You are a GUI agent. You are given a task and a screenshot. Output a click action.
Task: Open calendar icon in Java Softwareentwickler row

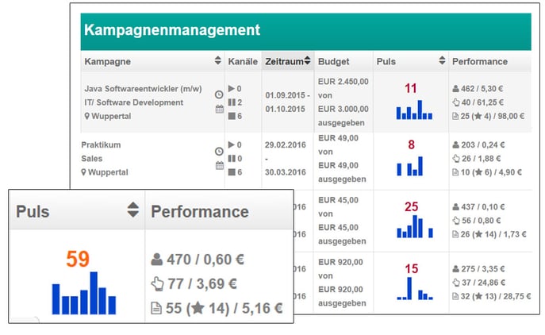pyautogui.click(x=219, y=110)
